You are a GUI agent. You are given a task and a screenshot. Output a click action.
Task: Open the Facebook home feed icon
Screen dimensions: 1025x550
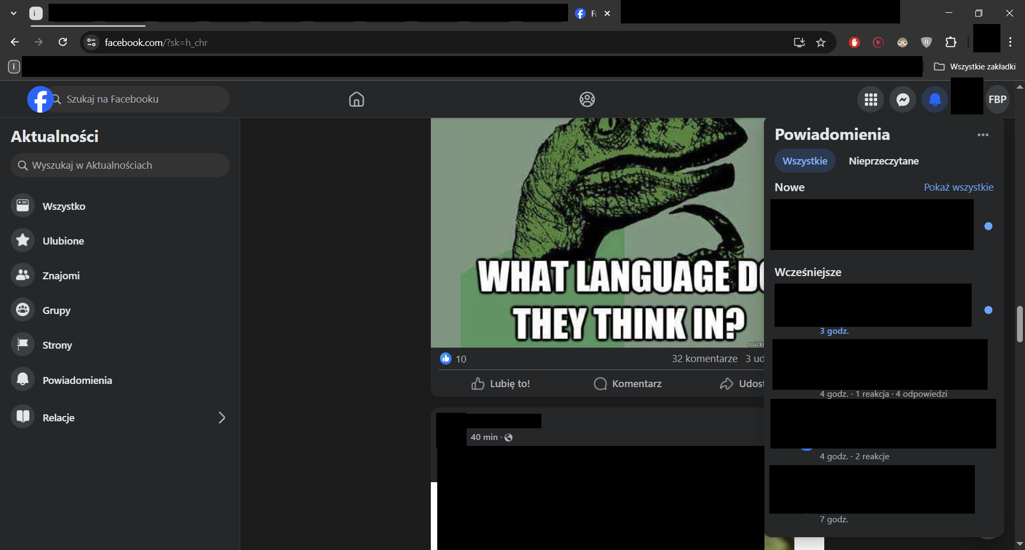[356, 99]
